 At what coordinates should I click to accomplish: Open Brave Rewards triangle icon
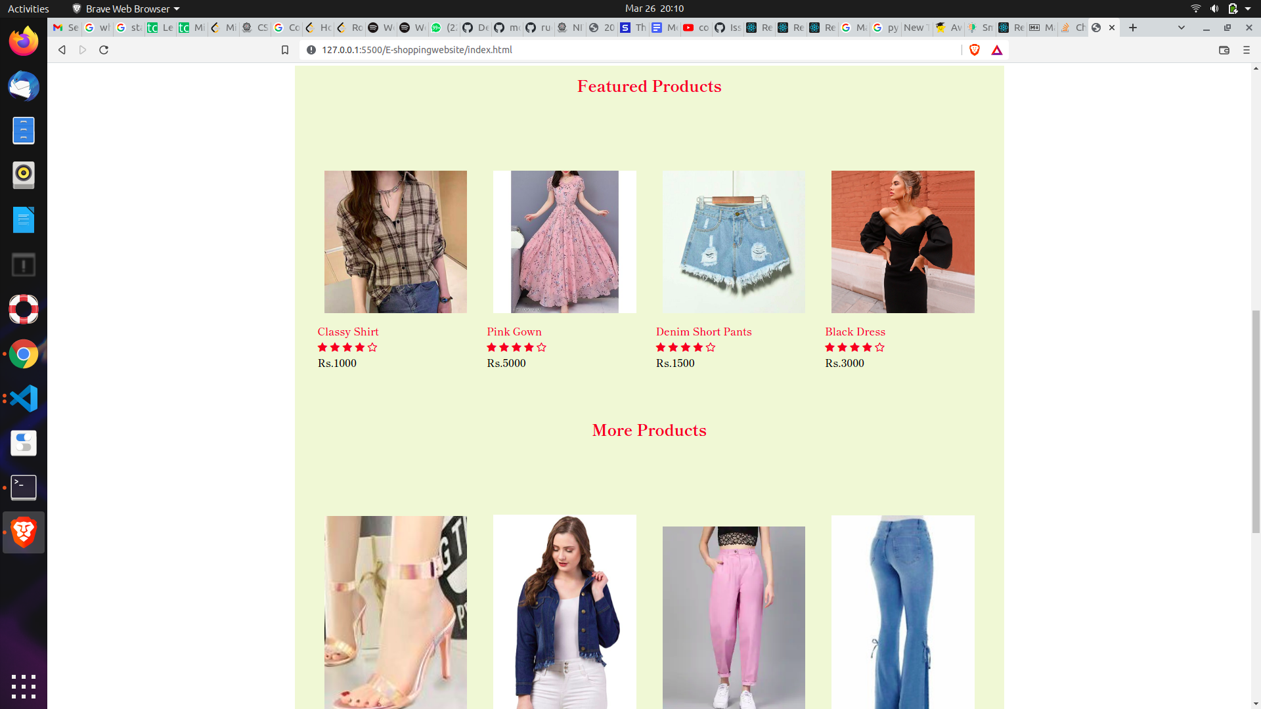click(x=997, y=50)
